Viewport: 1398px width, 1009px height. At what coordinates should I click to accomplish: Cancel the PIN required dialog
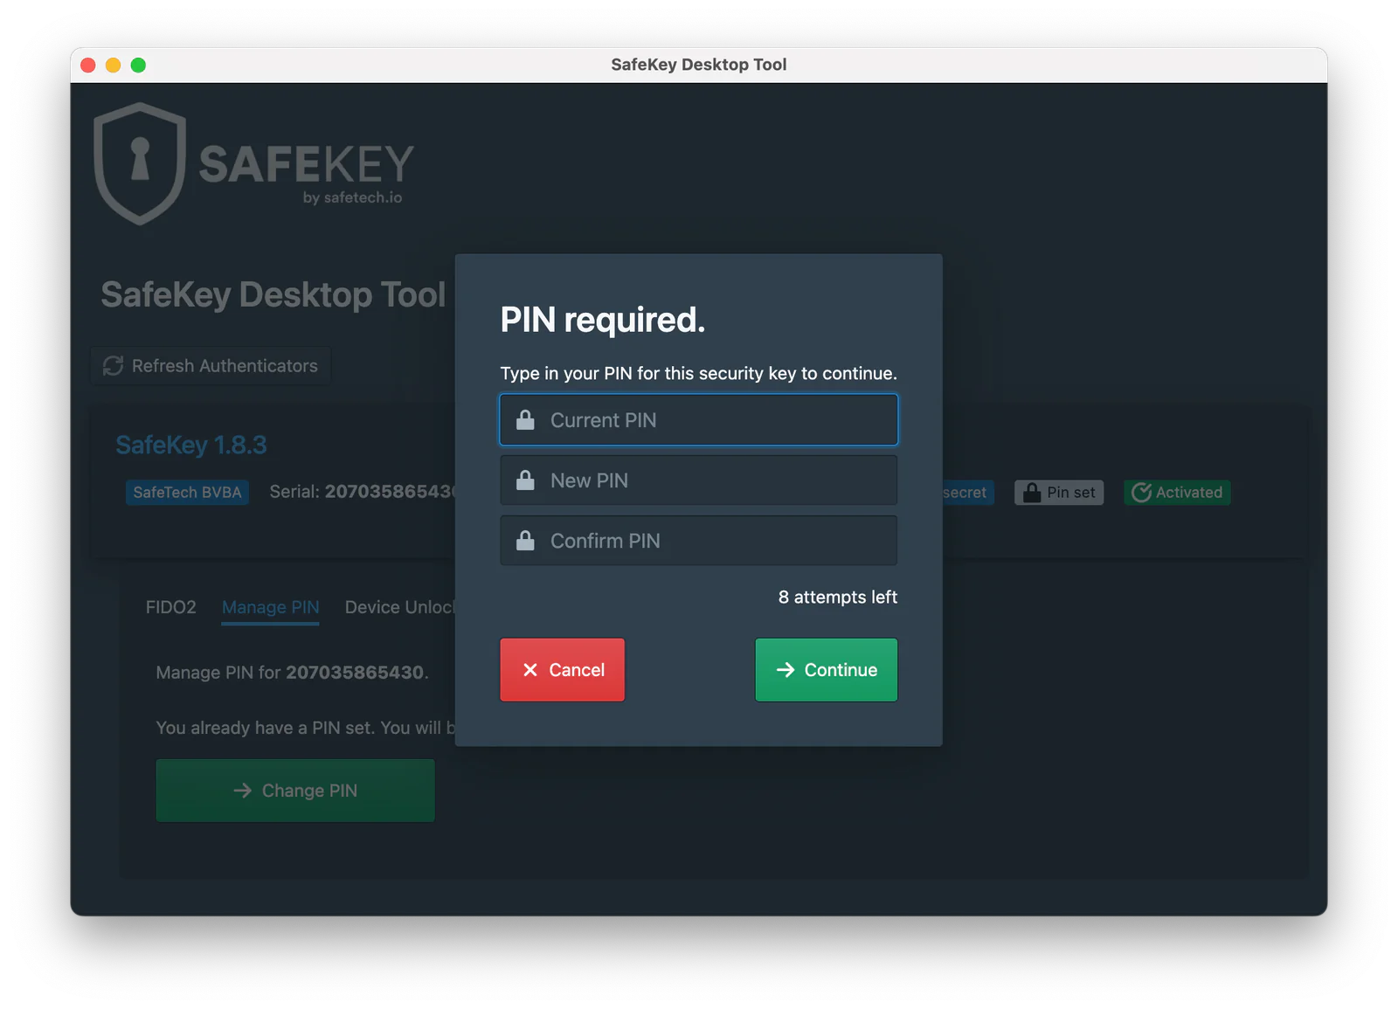pos(562,670)
